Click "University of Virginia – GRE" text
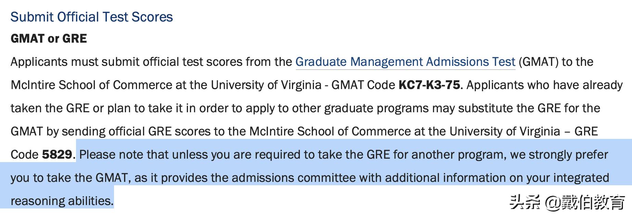 (x=523, y=131)
